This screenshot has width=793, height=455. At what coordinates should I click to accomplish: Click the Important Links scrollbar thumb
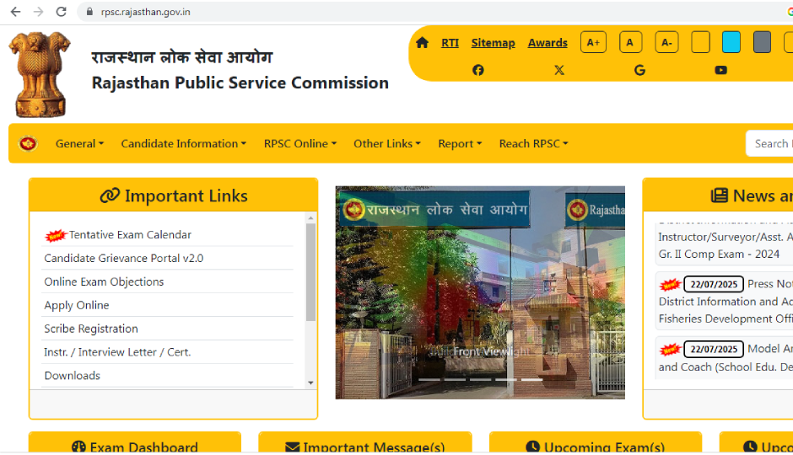tap(310, 272)
